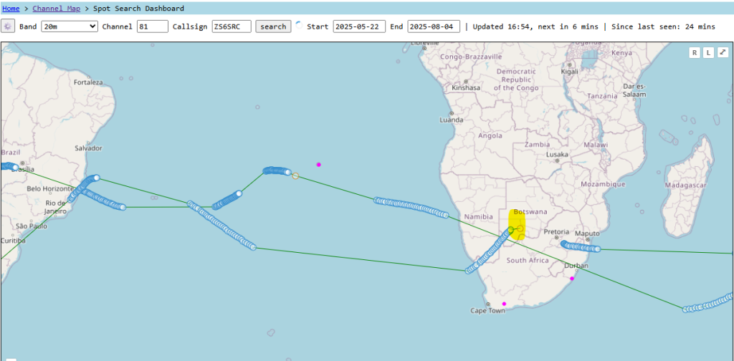This screenshot has width=734, height=361.
Task: Open the Channel Map breadcrumb link
Action: [x=56, y=9]
